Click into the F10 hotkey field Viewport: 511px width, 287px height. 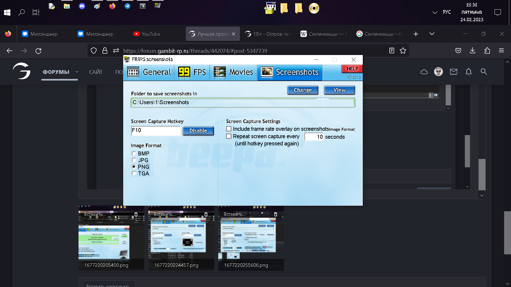click(x=156, y=130)
